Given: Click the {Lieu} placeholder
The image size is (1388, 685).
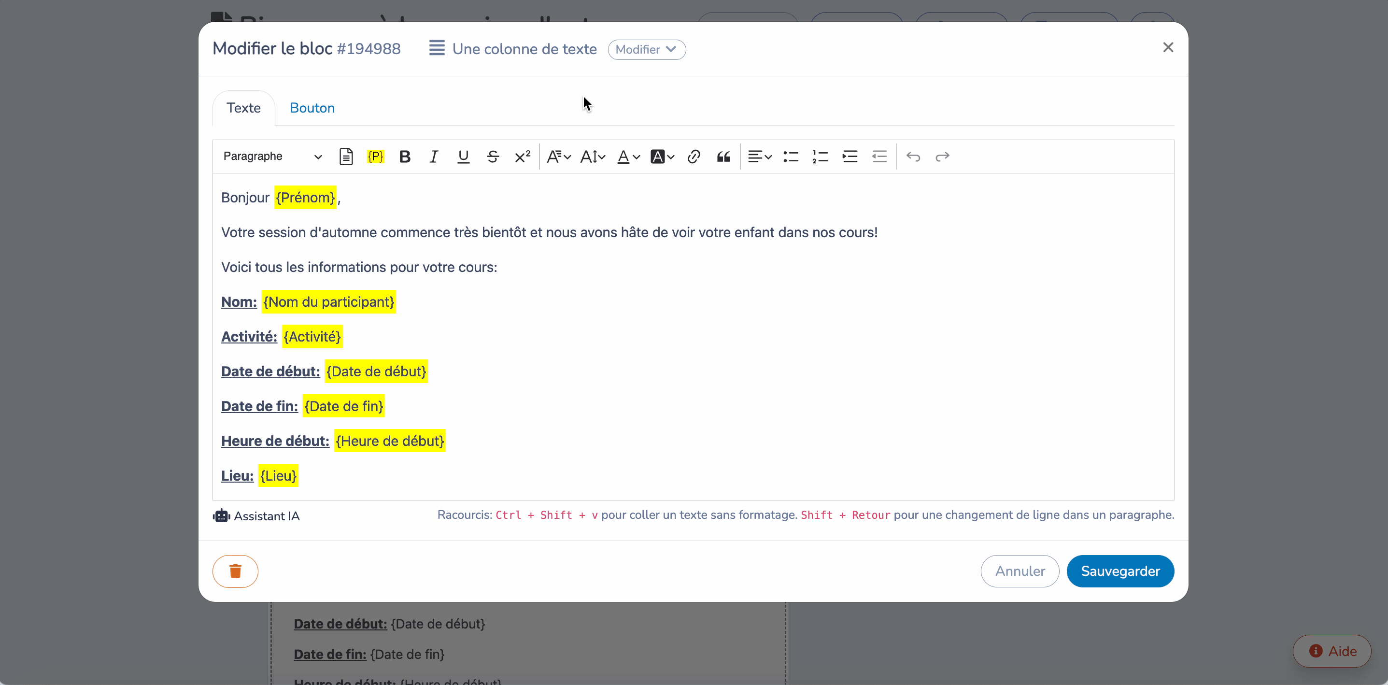Looking at the screenshot, I should tap(278, 475).
